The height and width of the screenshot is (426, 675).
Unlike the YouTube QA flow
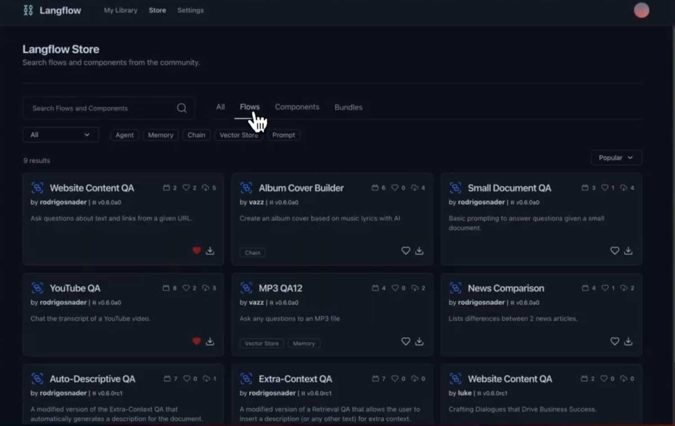[196, 341]
